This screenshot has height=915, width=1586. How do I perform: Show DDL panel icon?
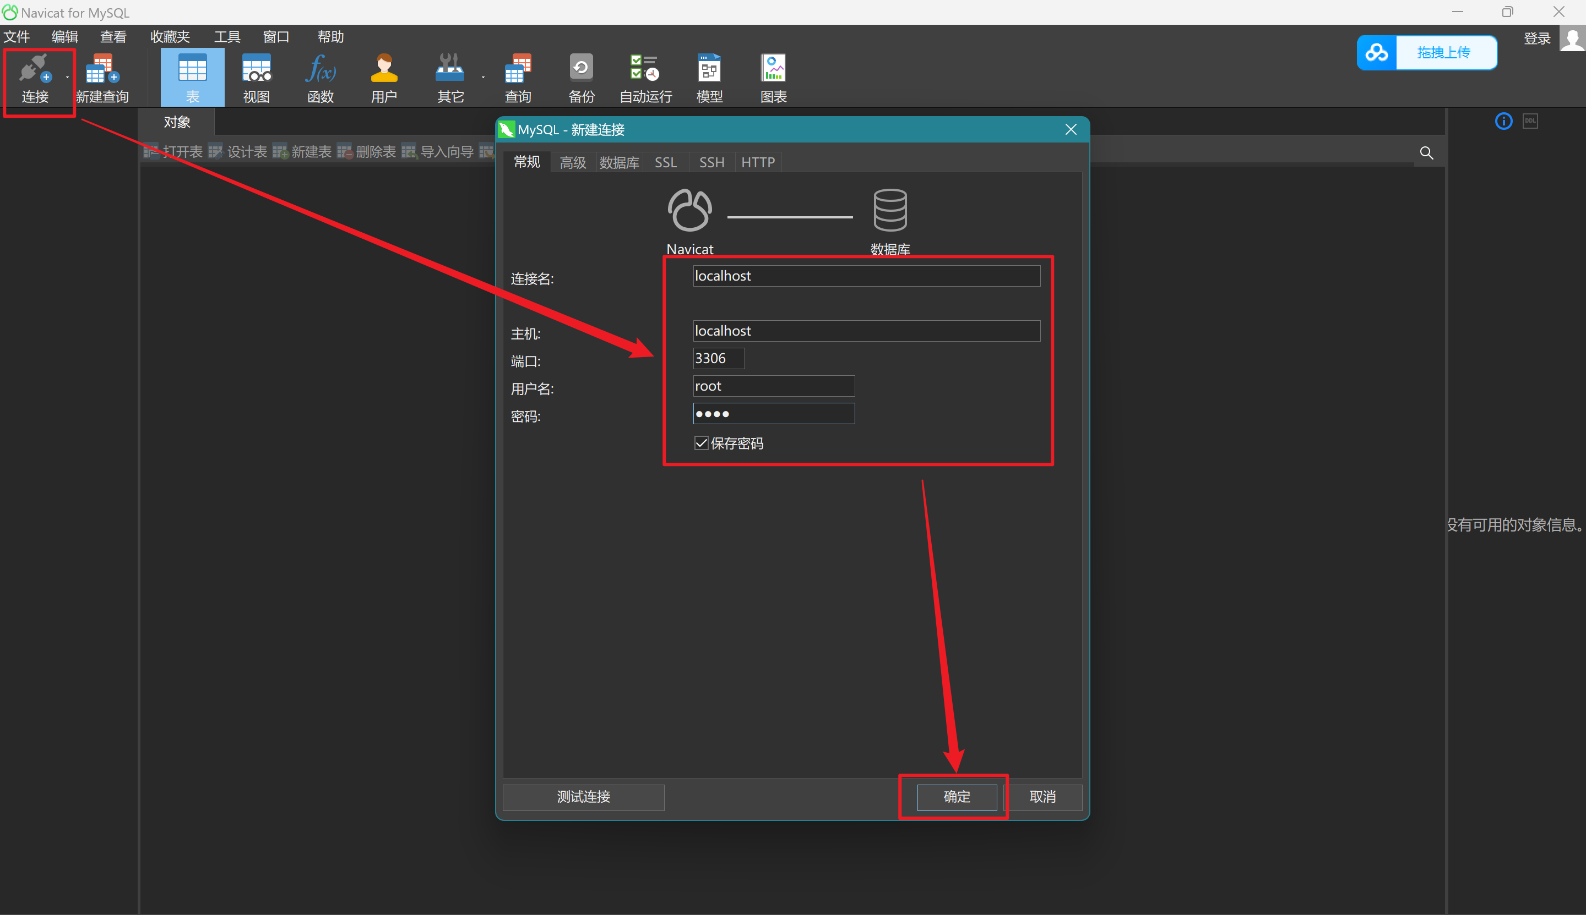point(1531,121)
